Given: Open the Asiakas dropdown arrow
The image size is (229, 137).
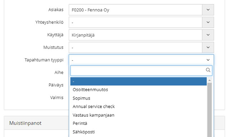Looking at the screenshot, I should pyautogui.click(x=208, y=10).
